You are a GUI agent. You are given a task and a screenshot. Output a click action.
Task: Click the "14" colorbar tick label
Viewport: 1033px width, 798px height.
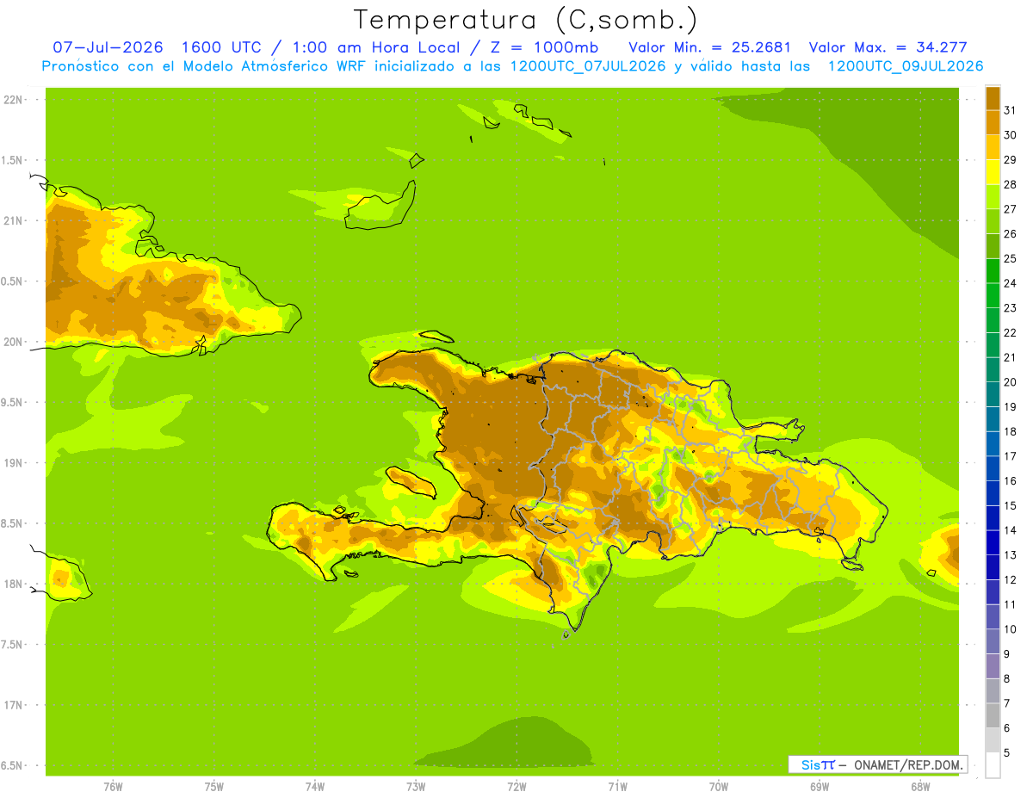tap(1010, 530)
